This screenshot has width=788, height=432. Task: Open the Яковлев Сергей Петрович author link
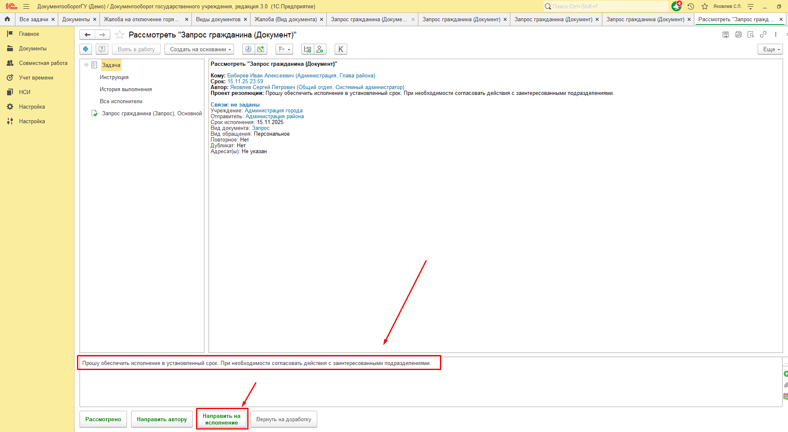[317, 87]
